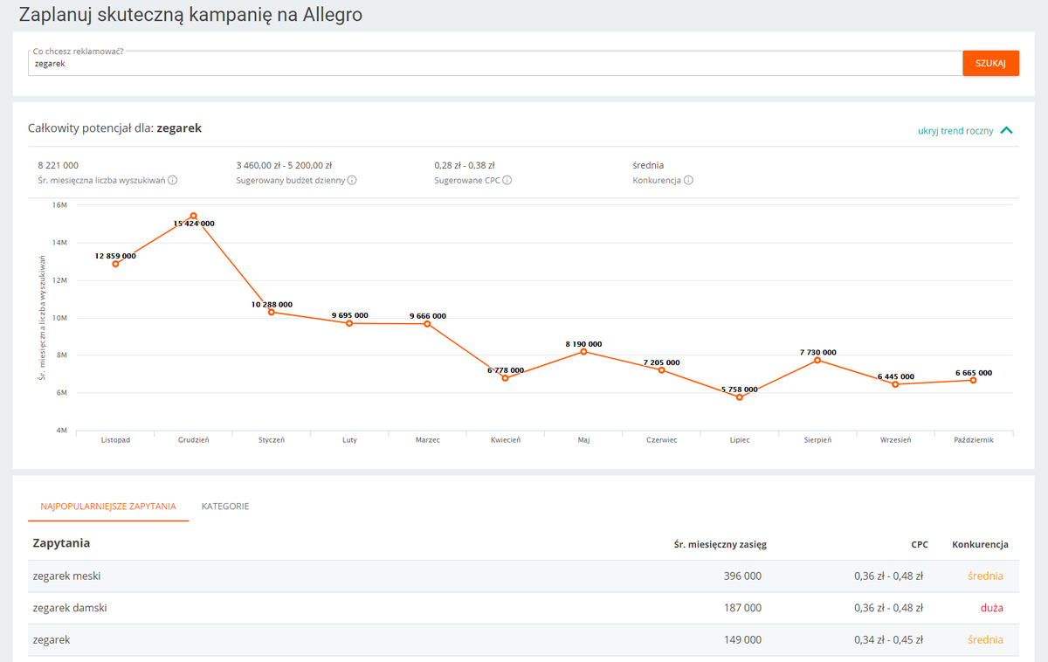Click the 'zegarek meski' query row

[523, 576]
